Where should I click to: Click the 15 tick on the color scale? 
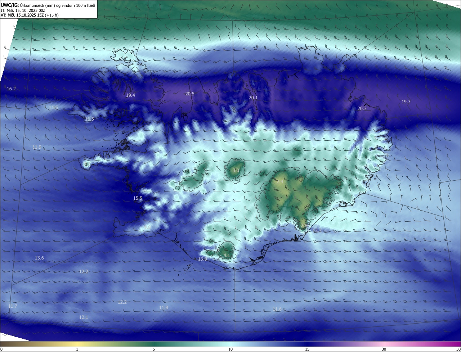coord(307,349)
